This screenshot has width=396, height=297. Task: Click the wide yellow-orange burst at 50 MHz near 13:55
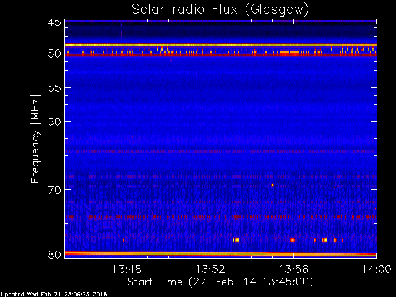coord(289,53)
